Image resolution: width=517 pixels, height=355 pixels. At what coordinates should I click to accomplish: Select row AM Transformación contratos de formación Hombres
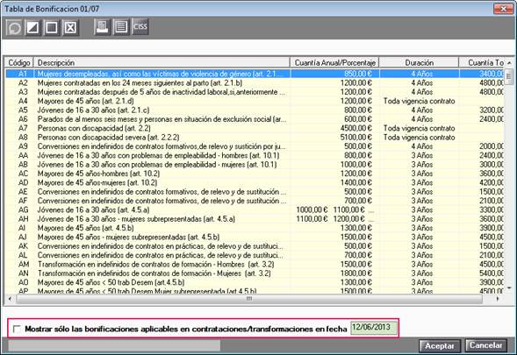point(255,264)
